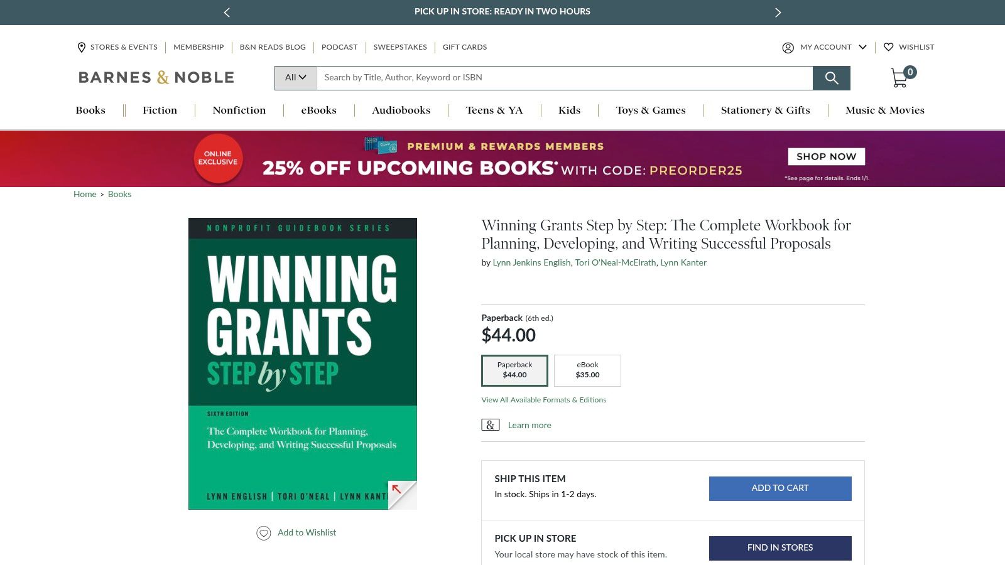Click the Winning Grants book cover image
The height and width of the screenshot is (565, 1005).
(x=303, y=363)
